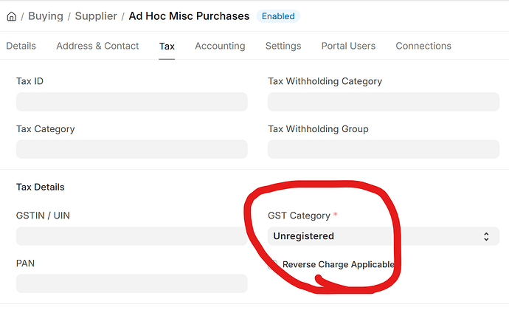Image resolution: width=509 pixels, height=310 pixels.
Task: Switch to the Details tab
Action: pyautogui.click(x=21, y=46)
